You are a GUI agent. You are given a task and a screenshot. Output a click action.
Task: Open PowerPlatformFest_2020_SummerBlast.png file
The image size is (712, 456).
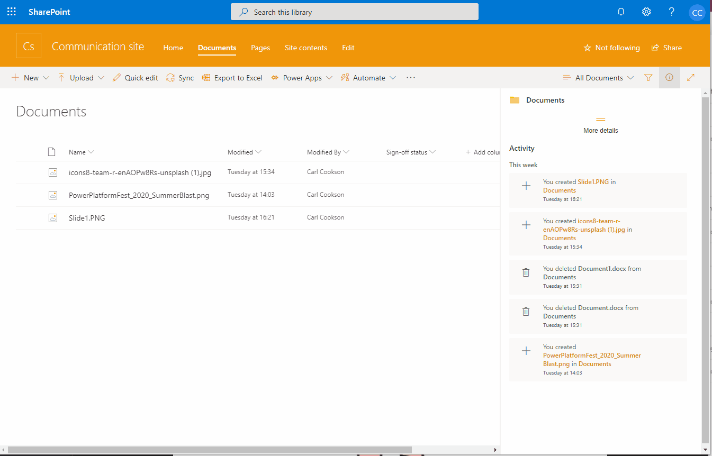[139, 195]
